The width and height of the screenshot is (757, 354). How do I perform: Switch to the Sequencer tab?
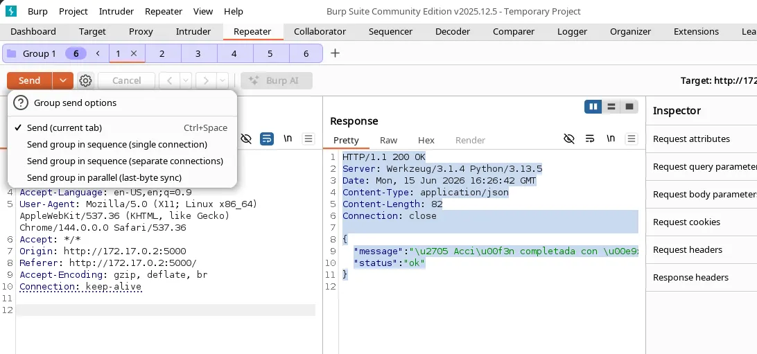tap(390, 31)
